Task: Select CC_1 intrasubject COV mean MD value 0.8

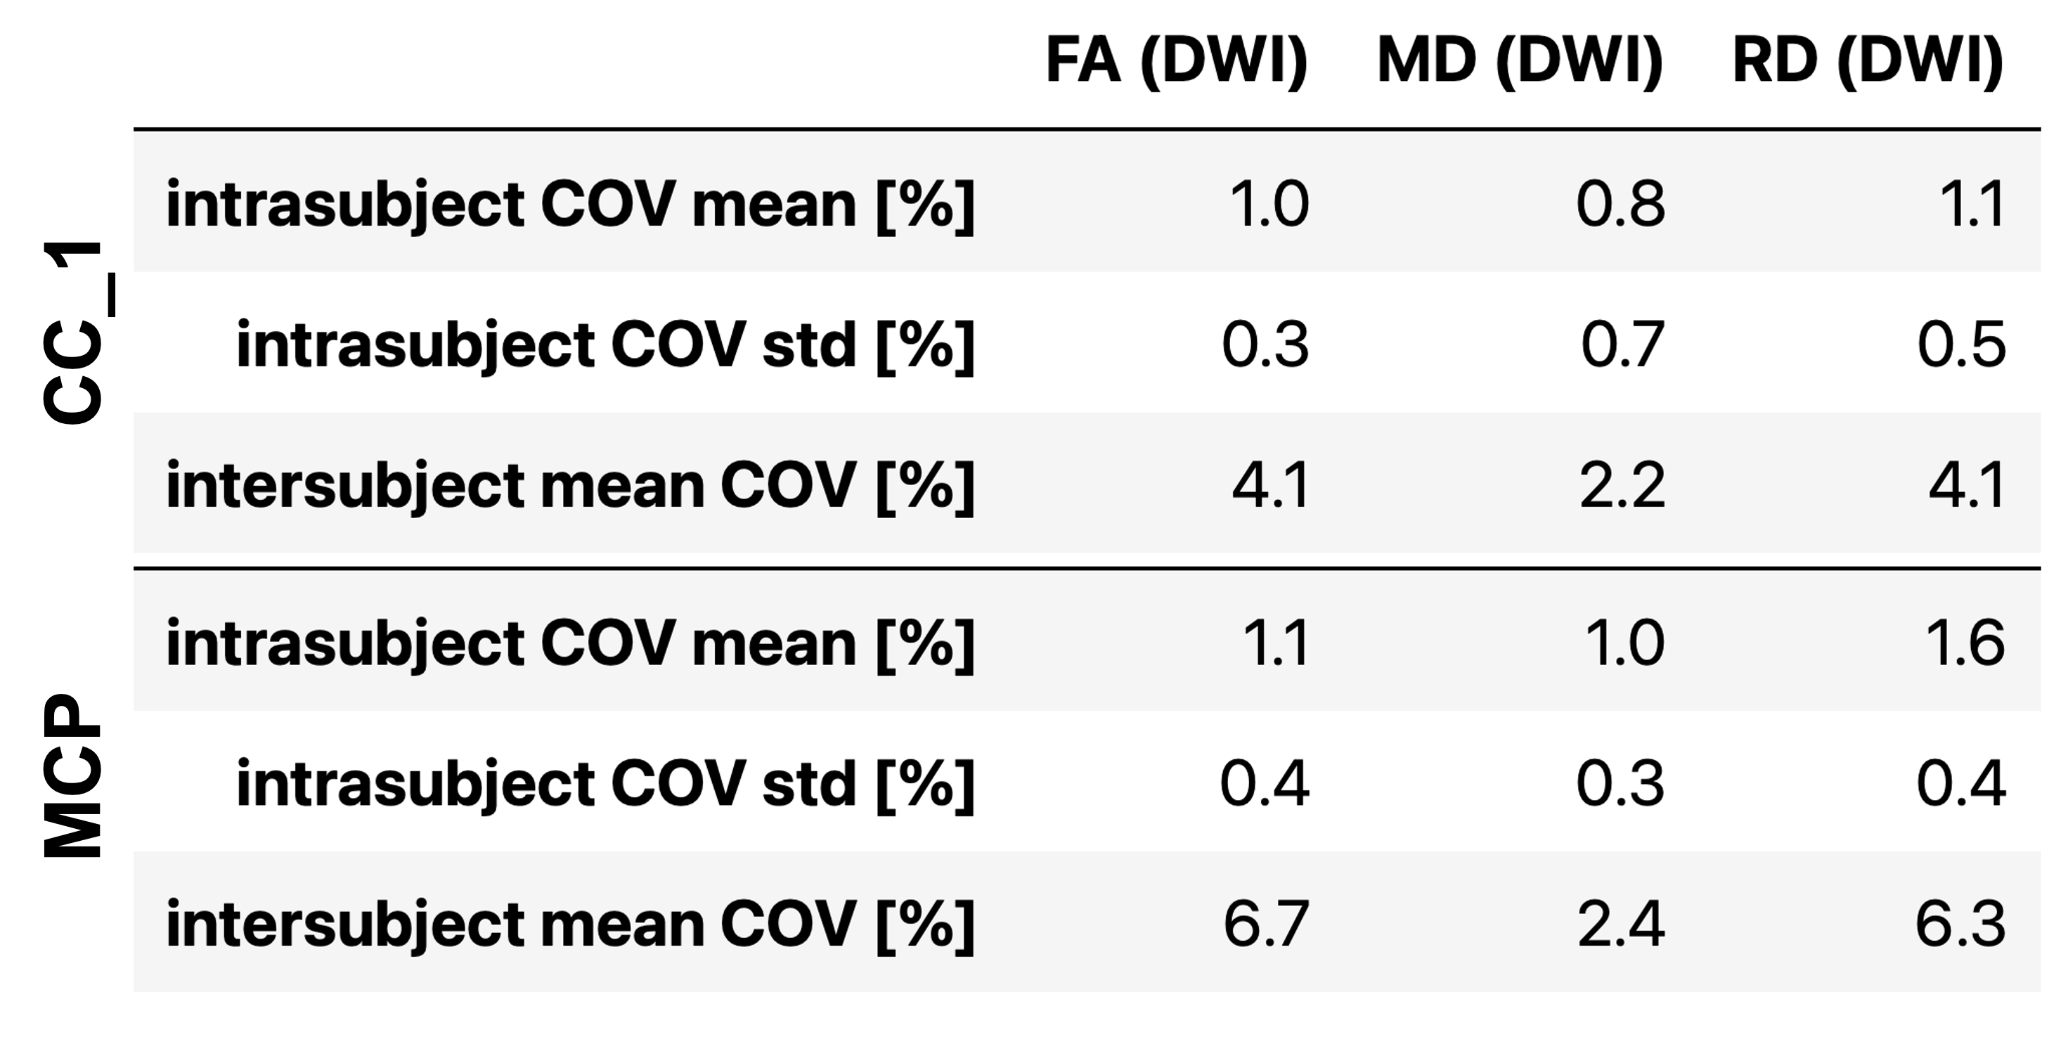Action: click(x=1620, y=205)
